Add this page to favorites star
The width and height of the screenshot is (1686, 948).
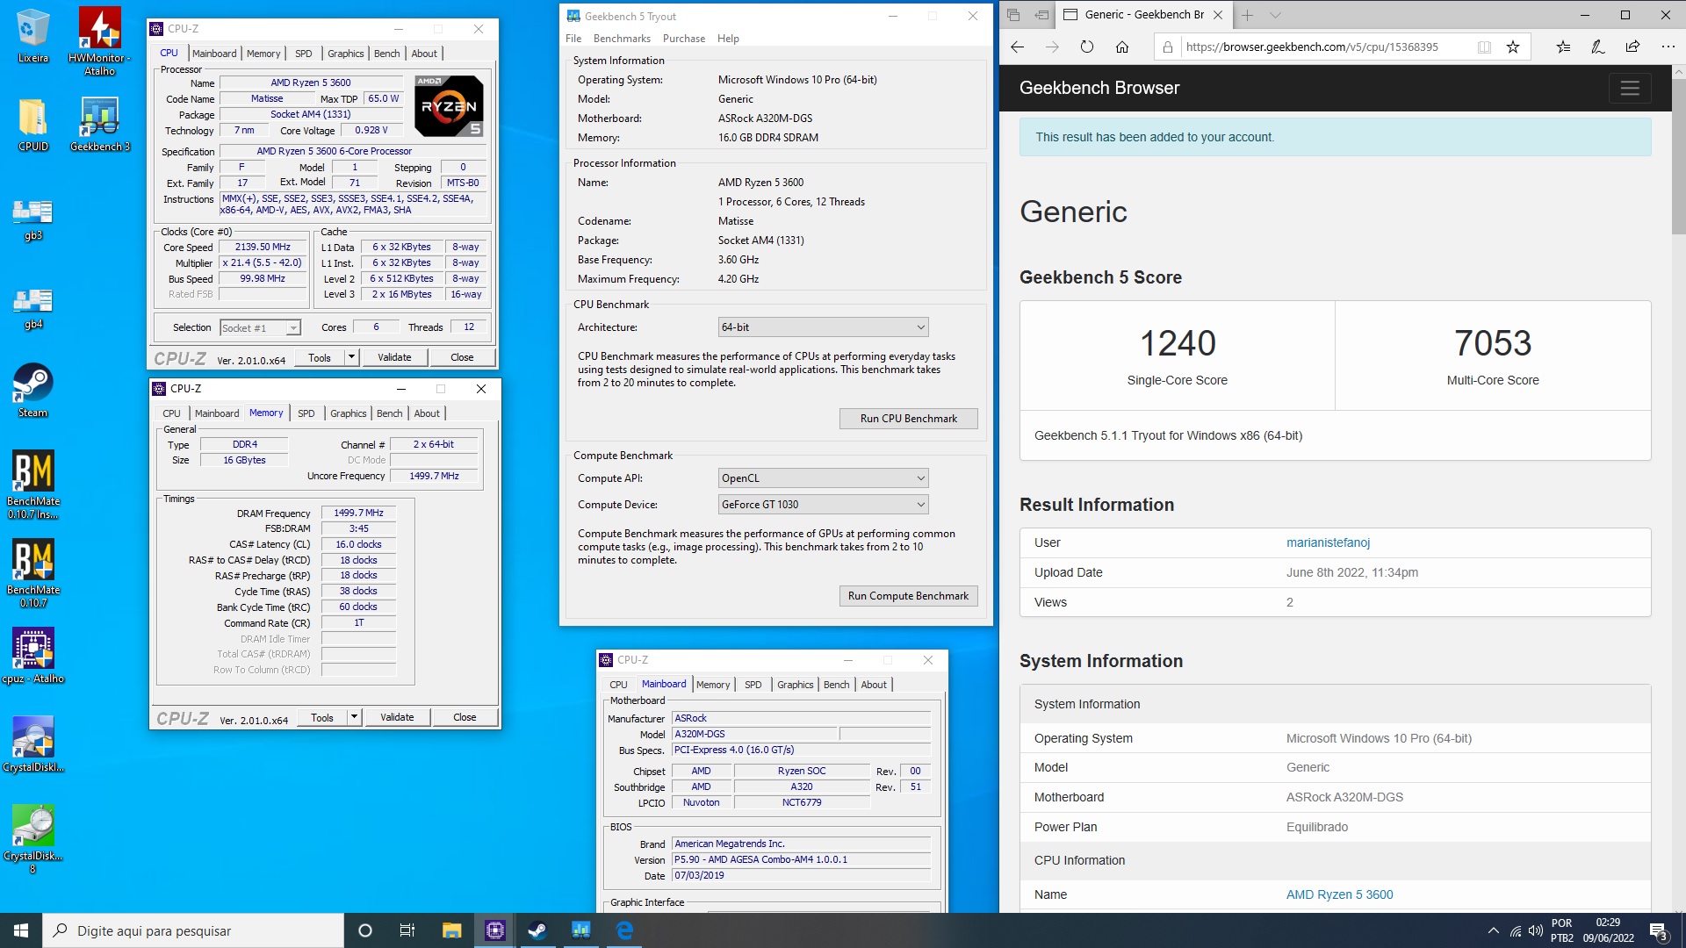pyautogui.click(x=1513, y=47)
